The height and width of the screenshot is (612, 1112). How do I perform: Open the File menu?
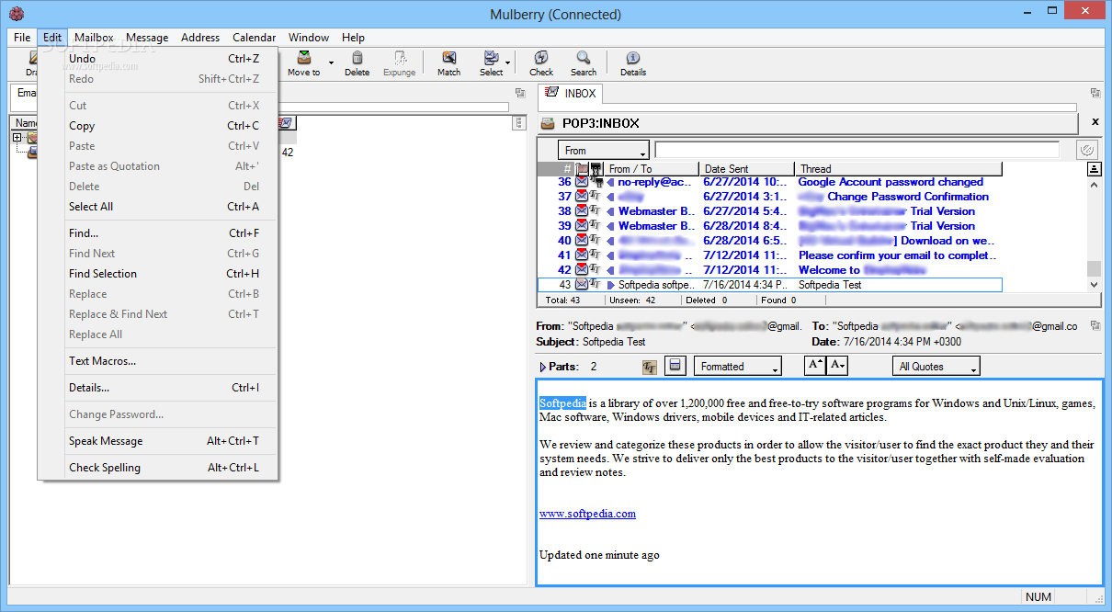22,38
